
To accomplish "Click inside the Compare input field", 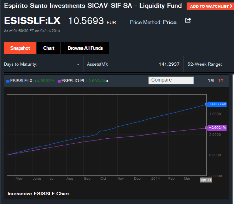I will pyautogui.click(x=171, y=80).
